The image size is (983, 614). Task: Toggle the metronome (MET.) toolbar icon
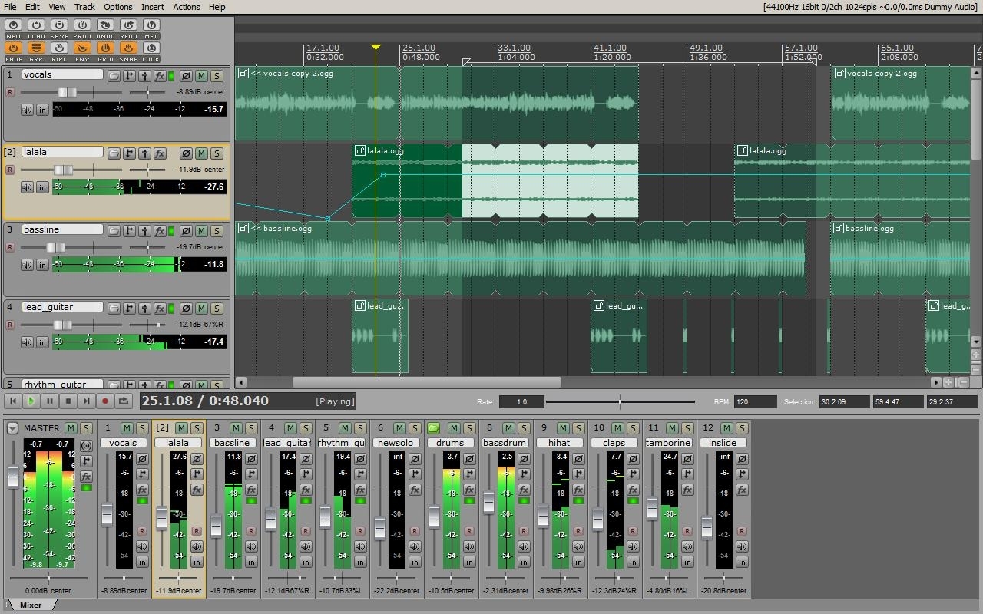[151, 26]
